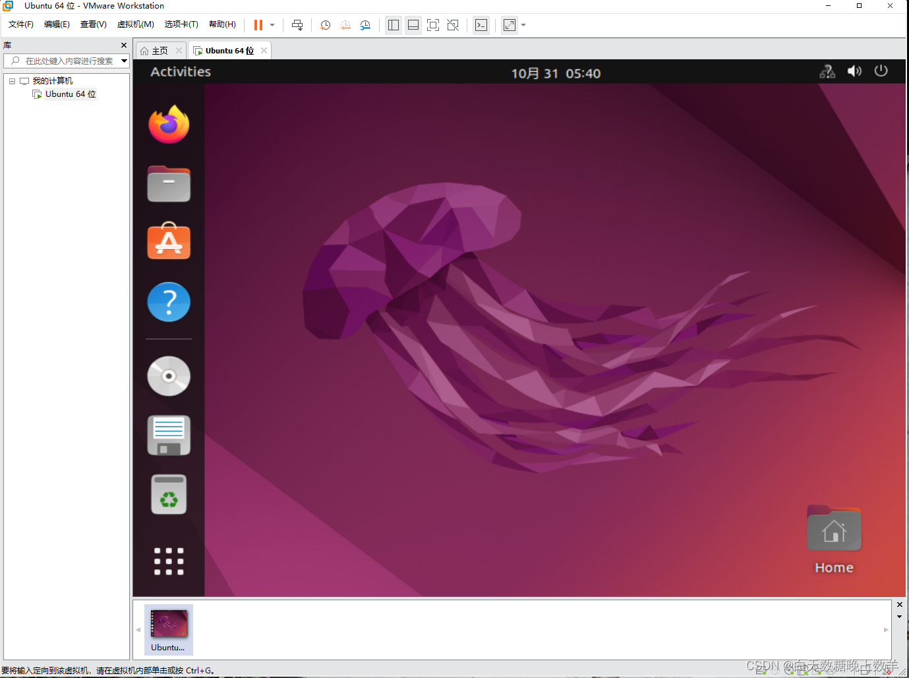Open the 查看(V) menu
This screenshot has width=909, height=678.
click(x=94, y=24)
